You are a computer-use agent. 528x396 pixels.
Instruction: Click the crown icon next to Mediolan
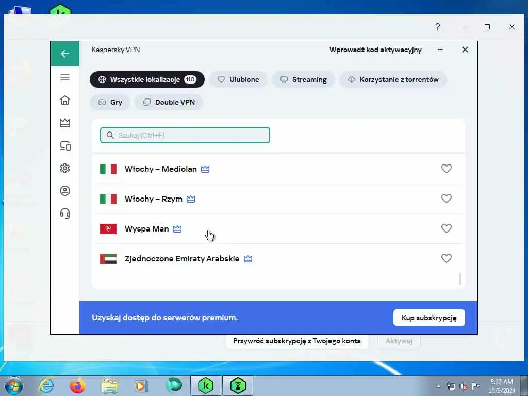[205, 169]
